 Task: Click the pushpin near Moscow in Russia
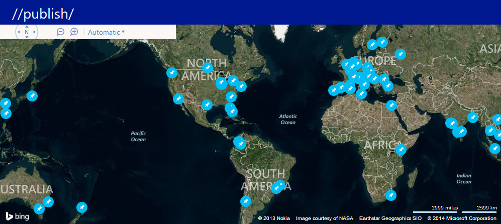pyautogui.click(x=400, y=54)
